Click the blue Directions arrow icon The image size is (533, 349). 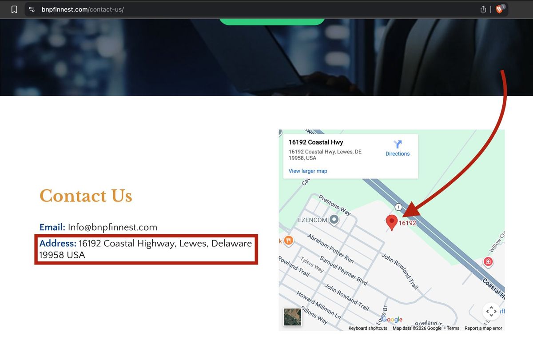pyautogui.click(x=398, y=144)
